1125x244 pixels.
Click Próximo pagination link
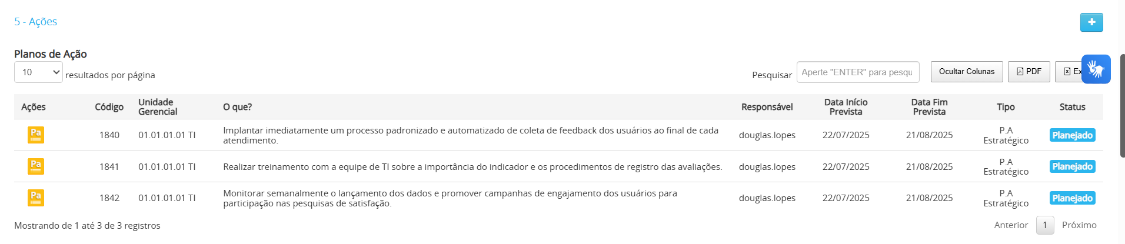(1079, 225)
